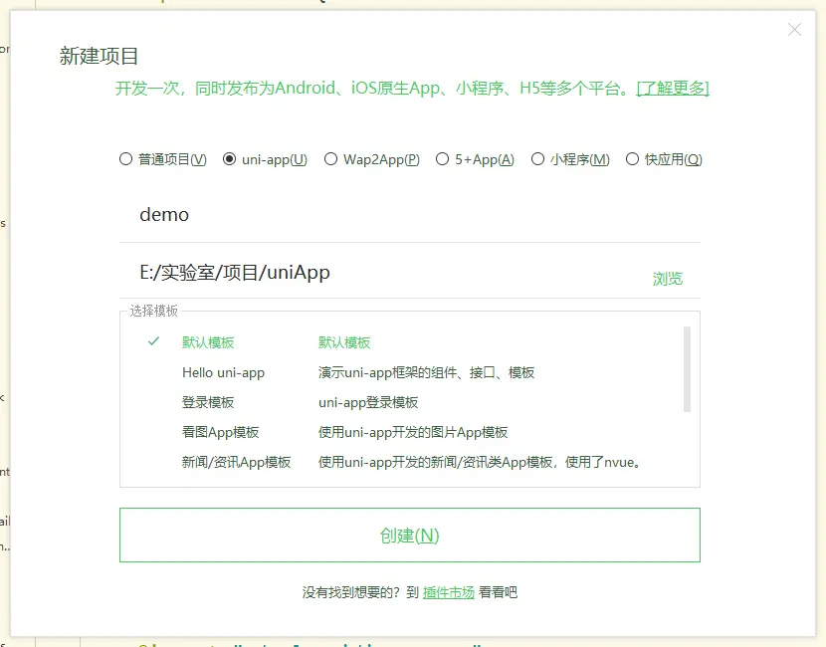Open the [了解更多] link
Screen dimensions: 826x647
click(673, 88)
